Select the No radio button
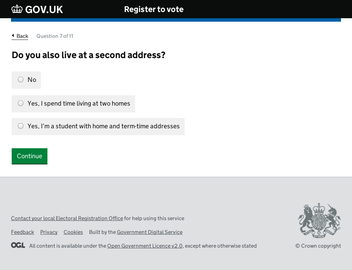 tap(21, 79)
